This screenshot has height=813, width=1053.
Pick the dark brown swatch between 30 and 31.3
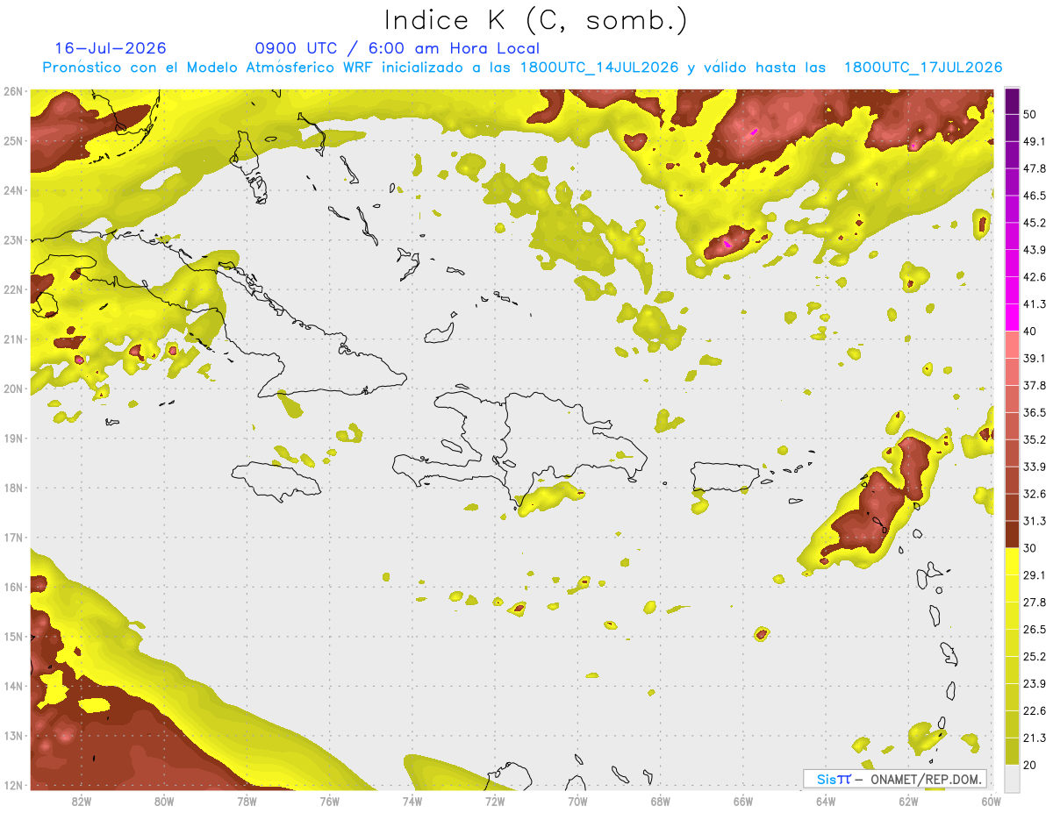1012,535
